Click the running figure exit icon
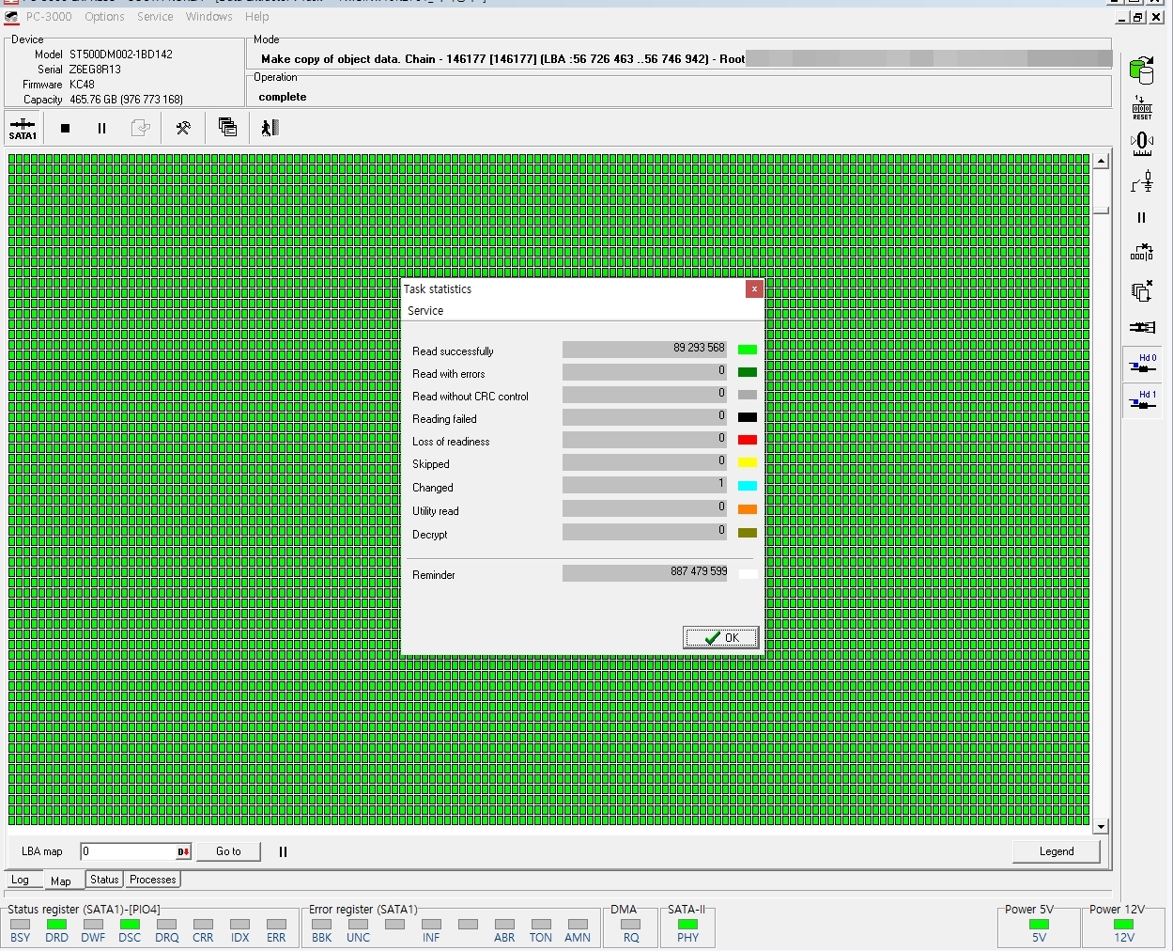Viewport: 1173px width, 951px height. (x=270, y=127)
